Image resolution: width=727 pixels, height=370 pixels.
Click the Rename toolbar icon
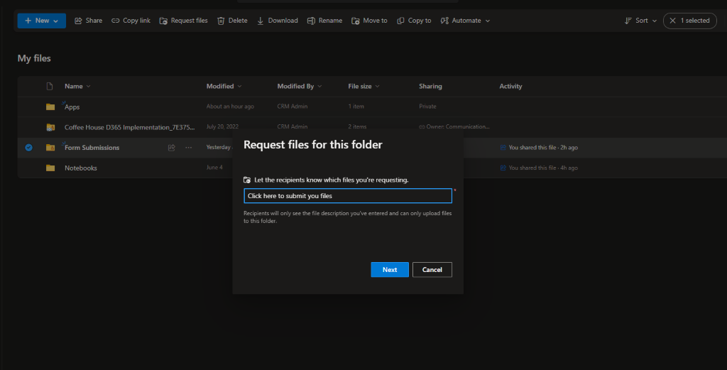(x=311, y=21)
